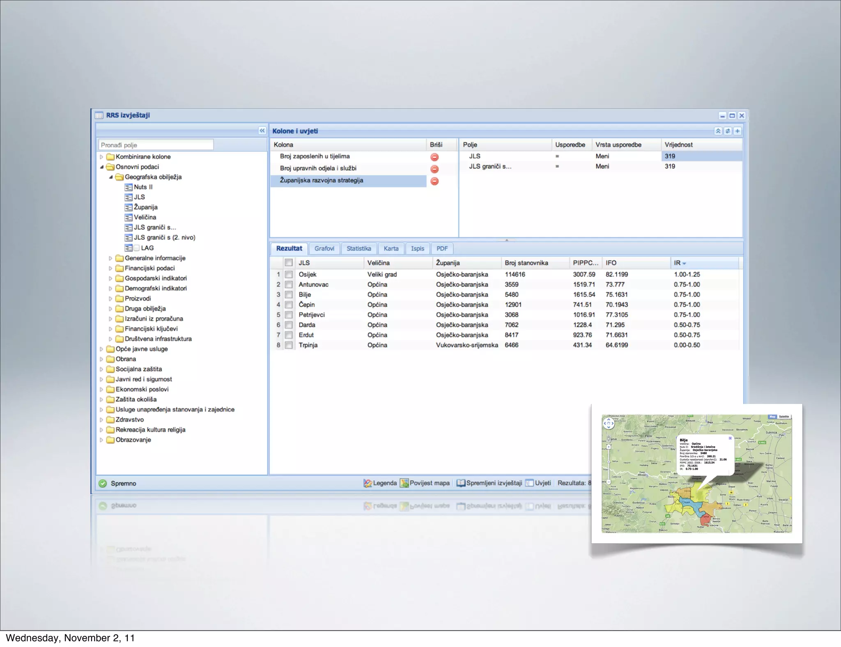Click the Uvjeti button in status bar

pyautogui.click(x=538, y=483)
